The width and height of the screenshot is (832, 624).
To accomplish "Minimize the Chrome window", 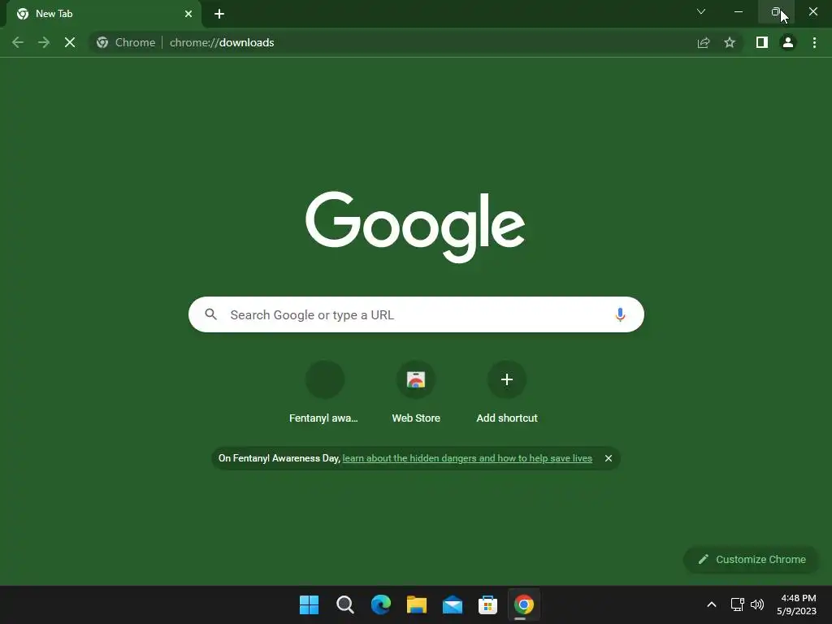I will tap(738, 11).
